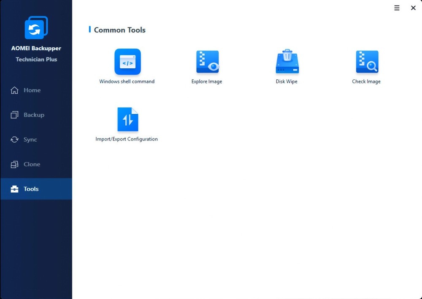
Task: Click the Technician Plus edition text
Action: [x=36, y=59]
